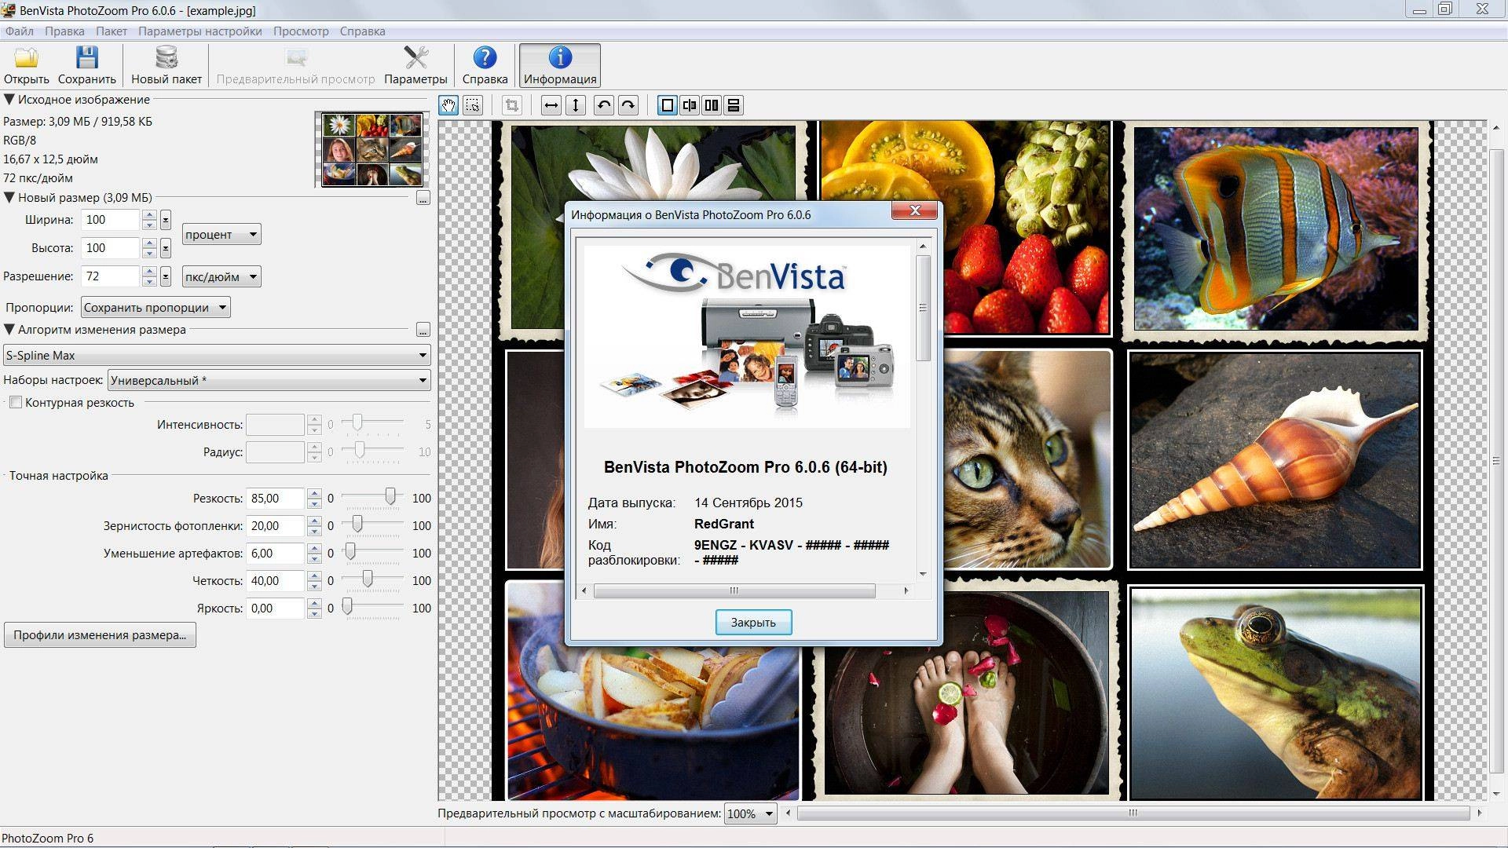1508x848 pixels.
Task: Click the Ширина input field
Action: [111, 220]
